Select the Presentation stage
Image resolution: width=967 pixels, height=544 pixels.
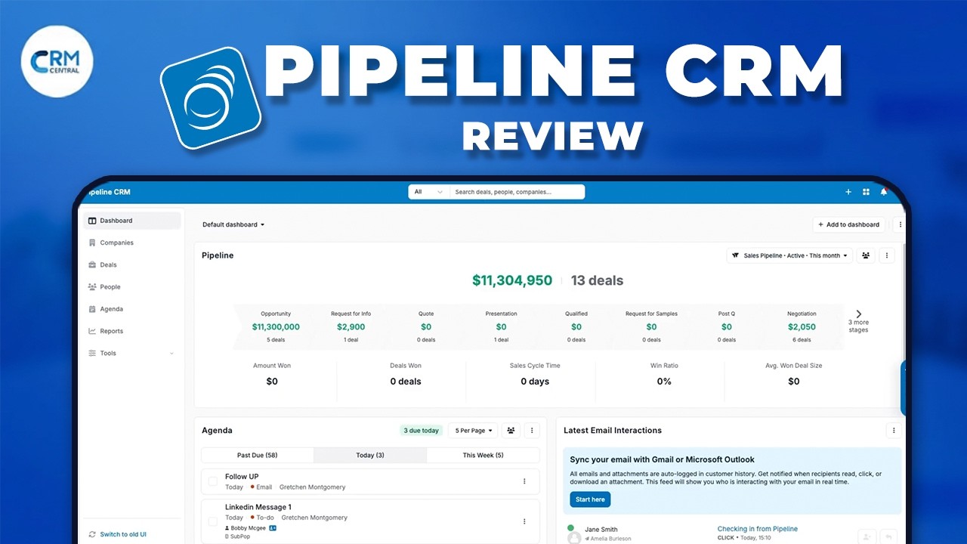pyautogui.click(x=501, y=326)
